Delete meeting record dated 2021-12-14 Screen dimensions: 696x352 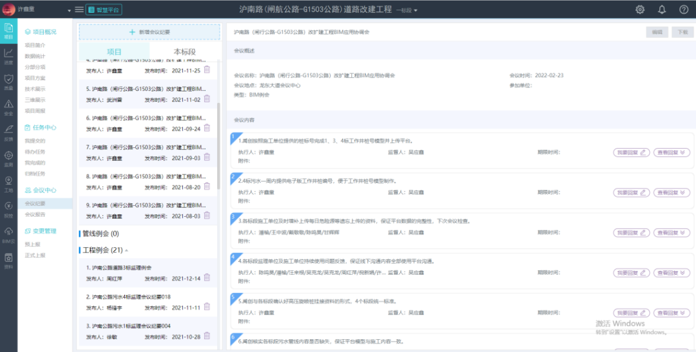pyautogui.click(x=207, y=278)
